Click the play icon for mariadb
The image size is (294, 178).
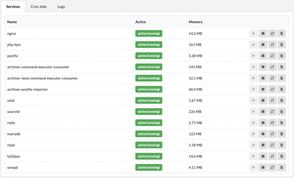[x=254, y=134]
